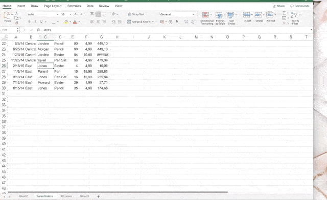Open the font size dropdown
327x200 pixels.
(x=71, y=14)
